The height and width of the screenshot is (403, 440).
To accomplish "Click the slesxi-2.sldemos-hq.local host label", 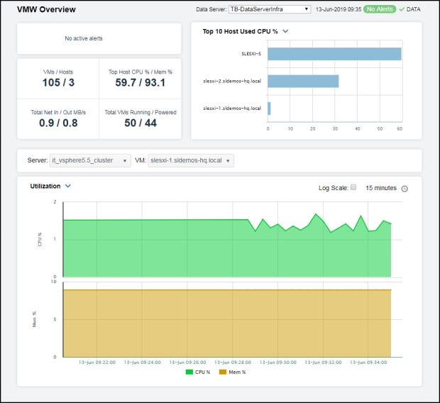I will tap(232, 81).
